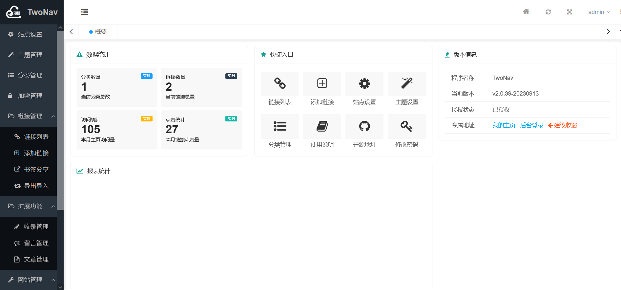
Task: Open 链接列表 in the sidebar submenu
Action: [x=28, y=137]
